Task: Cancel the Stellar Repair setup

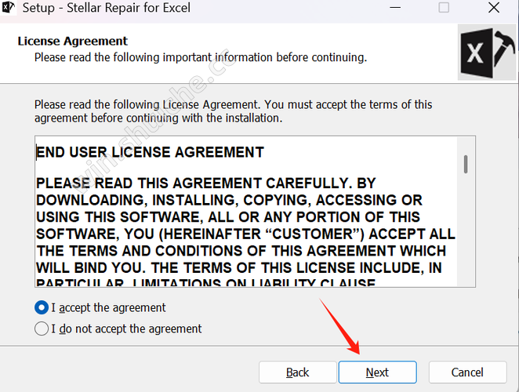Action: 467,372
